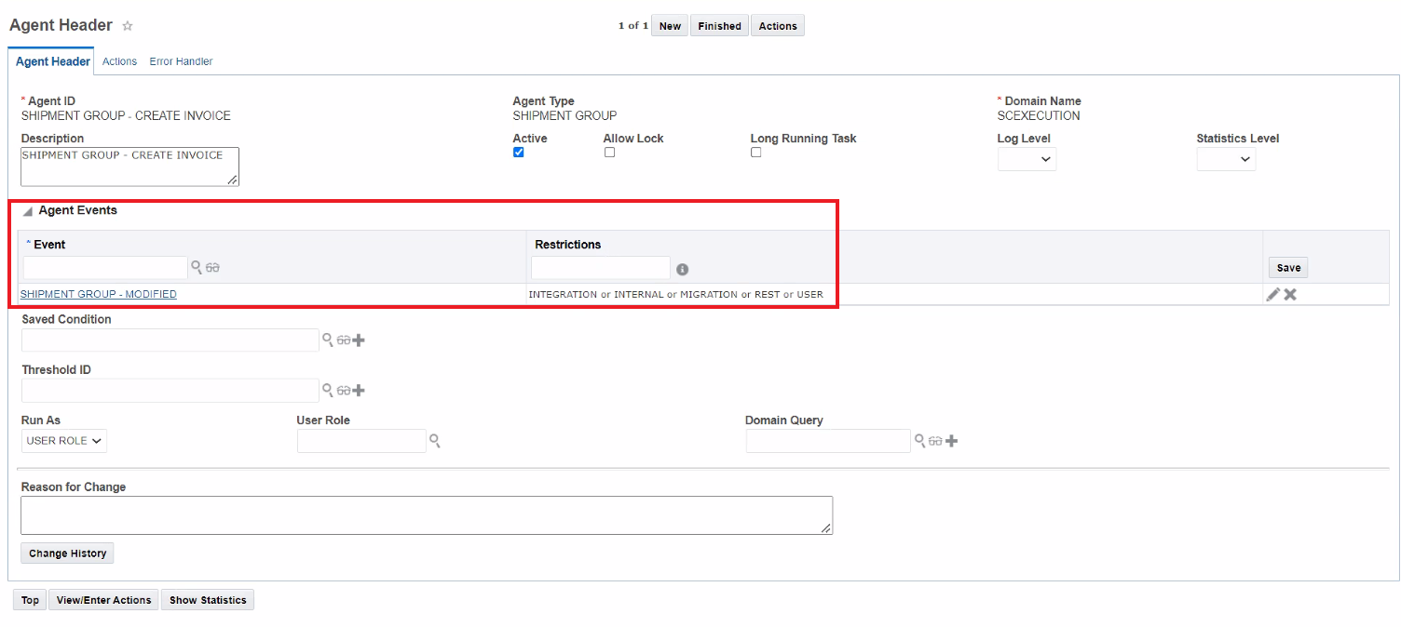Open the Log Level dropdown
This screenshot has height=627, width=1401.
pos(1027,160)
